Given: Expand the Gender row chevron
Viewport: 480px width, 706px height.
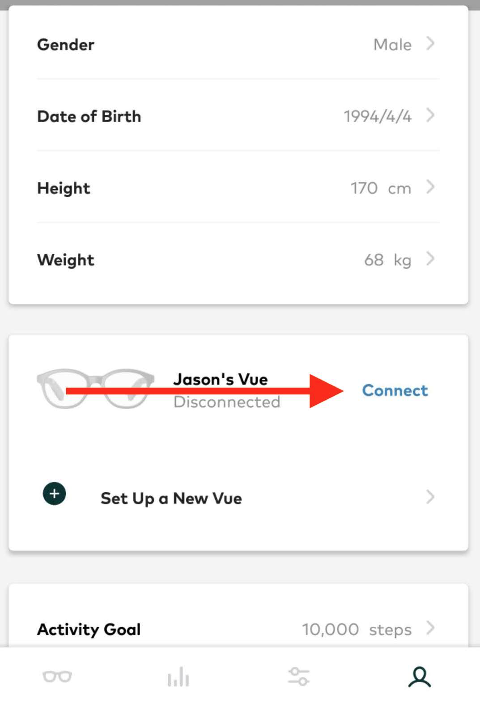Looking at the screenshot, I should [x=430, y=44].
